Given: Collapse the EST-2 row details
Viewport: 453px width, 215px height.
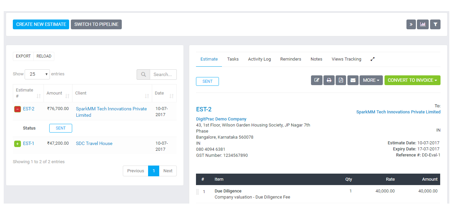Looking at the screenshot, I should coord(18,109).
